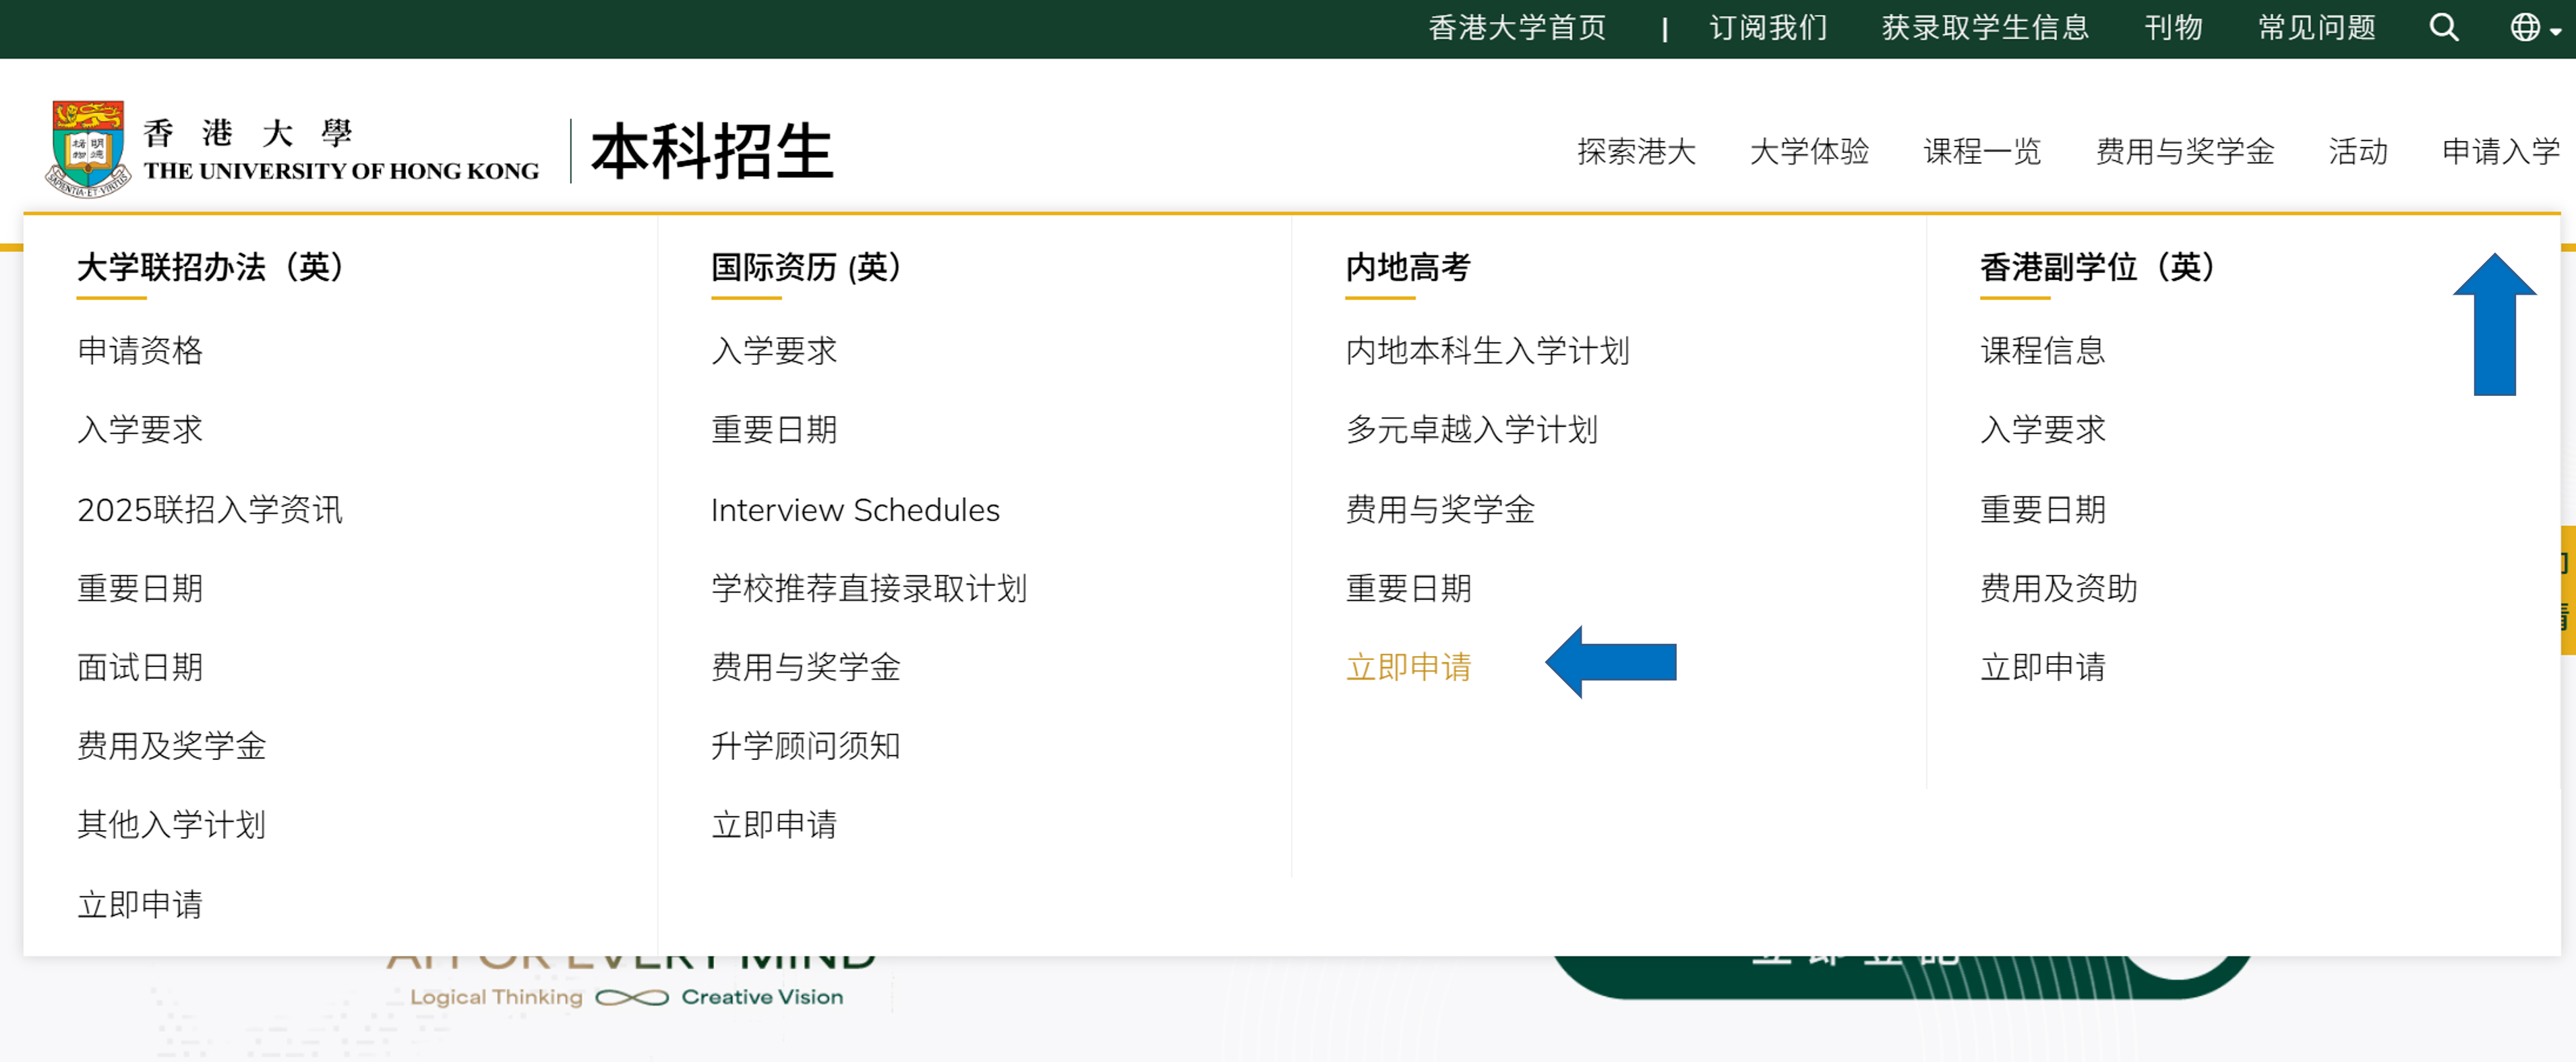Click 香港副学位（英）heading
This screenshot has height=1062, width=2576.
click(2097, 267)
